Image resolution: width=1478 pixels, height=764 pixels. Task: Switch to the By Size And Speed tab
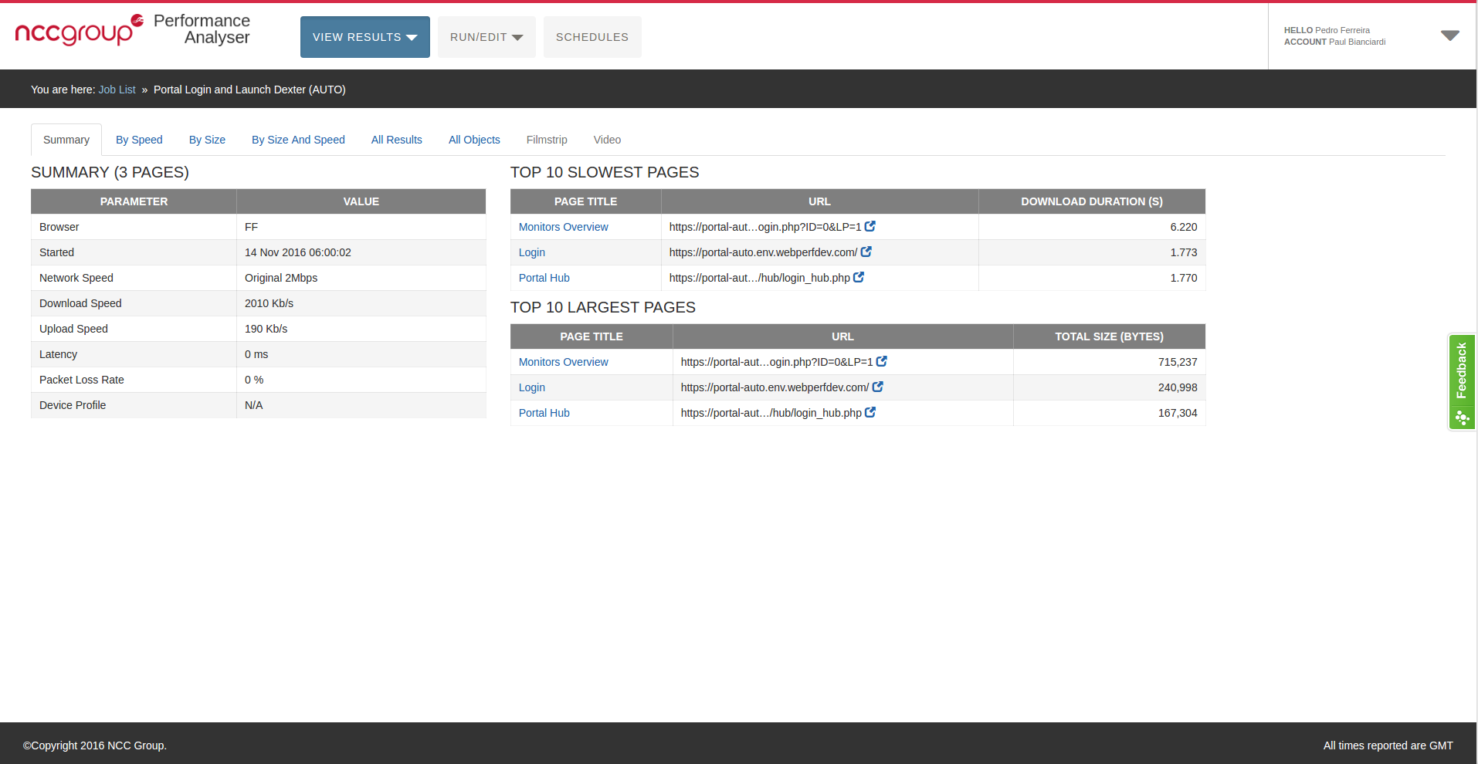pyautogui.click(x=298, y=140)
